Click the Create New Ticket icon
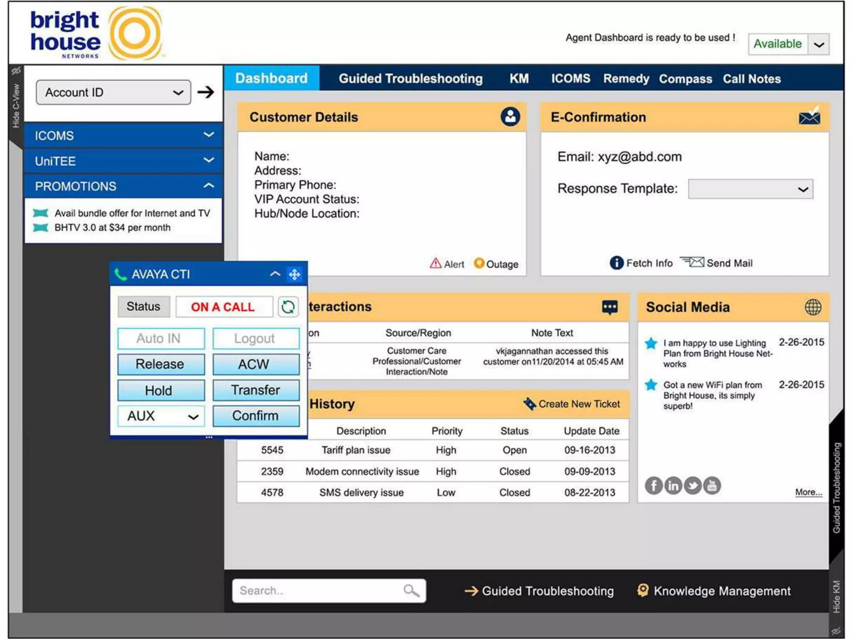852x639 pixels. tap(529, 404)
